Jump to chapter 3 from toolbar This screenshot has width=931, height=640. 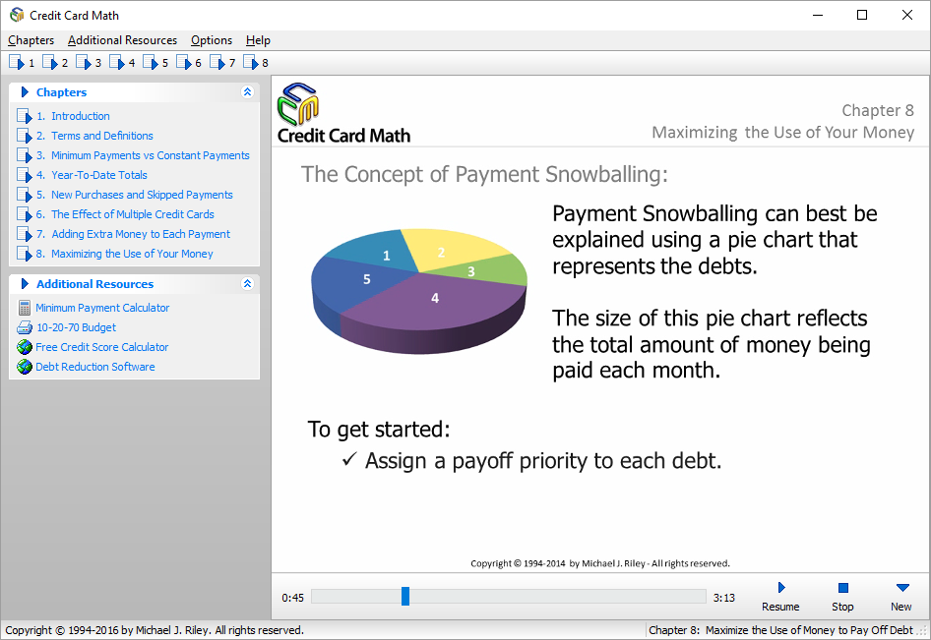pyautogui.click(x=88, y=63)
